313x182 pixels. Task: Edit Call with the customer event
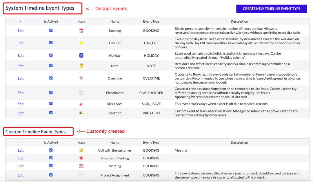click(21, 150)
